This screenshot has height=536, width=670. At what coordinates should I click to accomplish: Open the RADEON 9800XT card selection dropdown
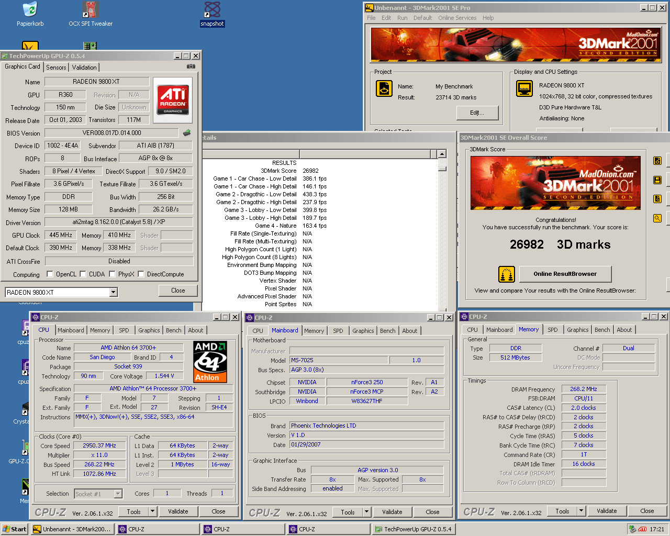[x=114, y=292]
